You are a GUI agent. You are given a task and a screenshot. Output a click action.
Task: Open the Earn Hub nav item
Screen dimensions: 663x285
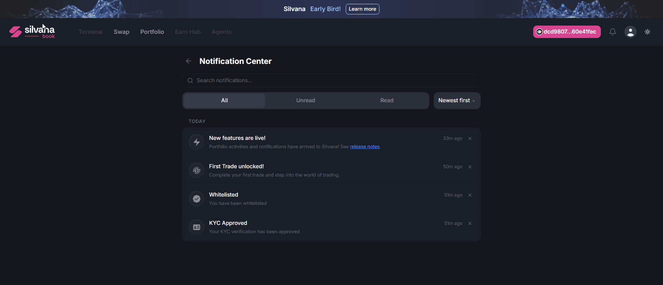(x=188, y=32)
